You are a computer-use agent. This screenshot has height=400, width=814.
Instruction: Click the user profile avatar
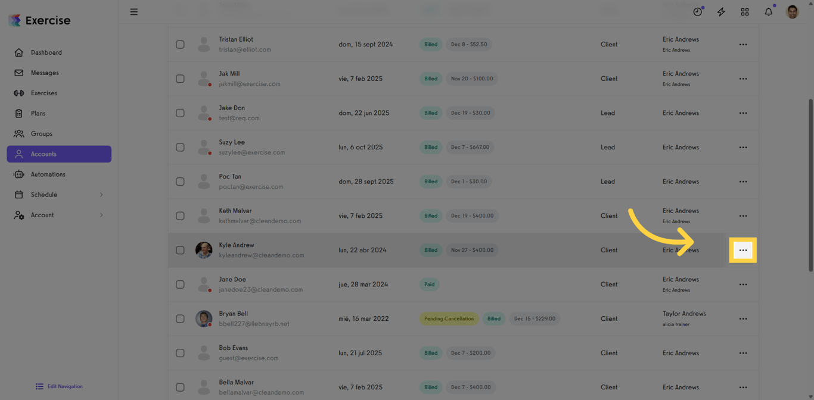click(x=792, y=12)
